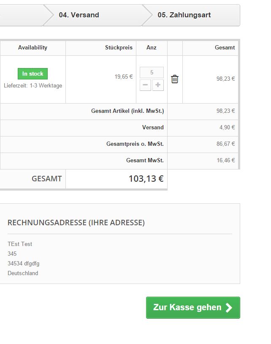
Task: Click the Availability column header
Action: pos(33,48)
